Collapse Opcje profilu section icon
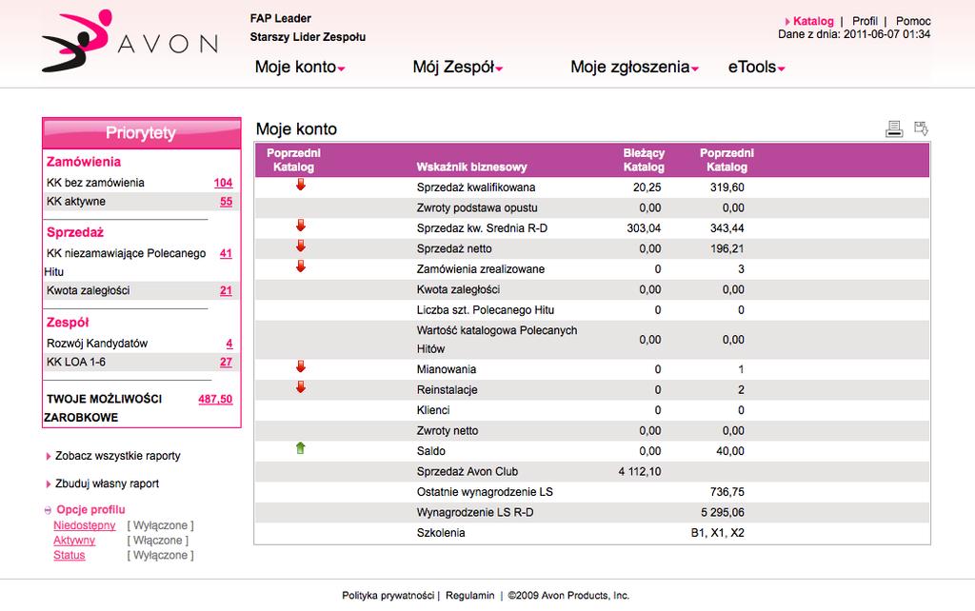 coord(48,510)
